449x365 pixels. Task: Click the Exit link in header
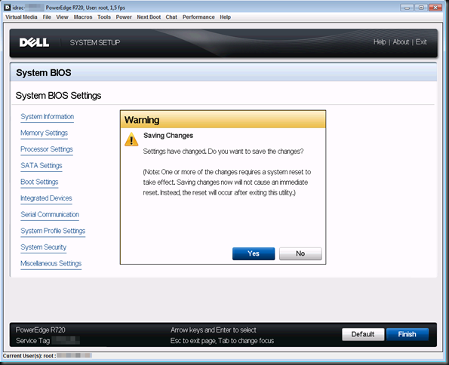[x=421, y=42]
